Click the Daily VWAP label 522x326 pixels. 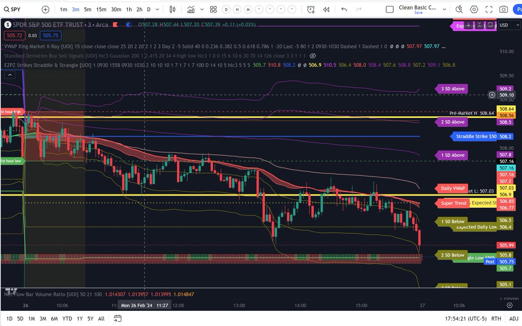point(452,188)
